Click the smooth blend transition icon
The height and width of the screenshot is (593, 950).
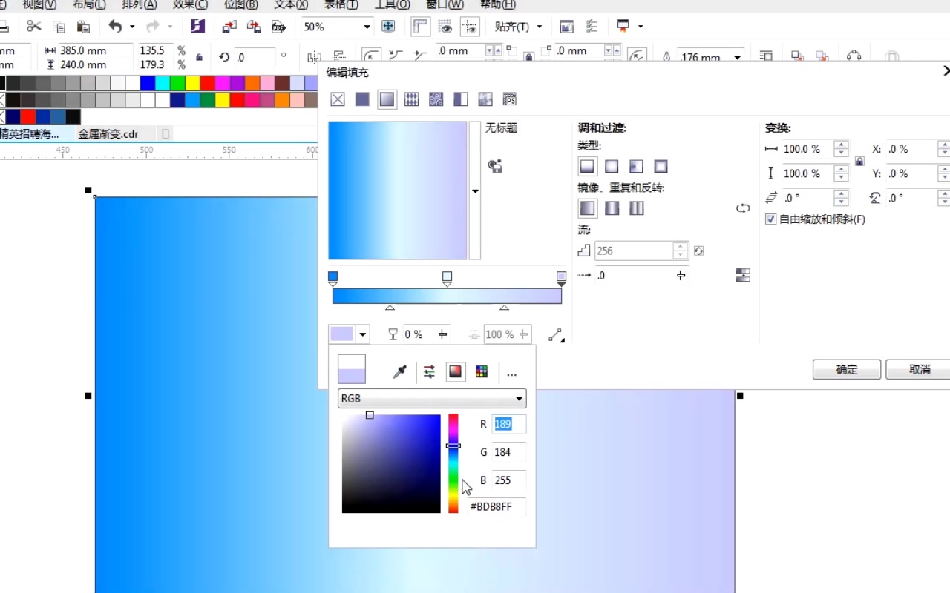coord(743,275)
